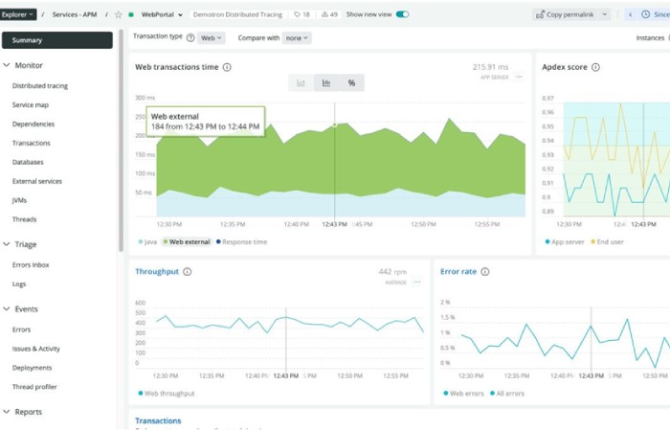670x431 pixels.
Task: Collapse the Events section
Action: click(7, 309)
